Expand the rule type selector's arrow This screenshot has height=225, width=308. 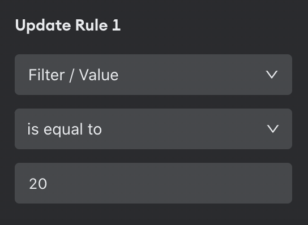click(272, 75)
